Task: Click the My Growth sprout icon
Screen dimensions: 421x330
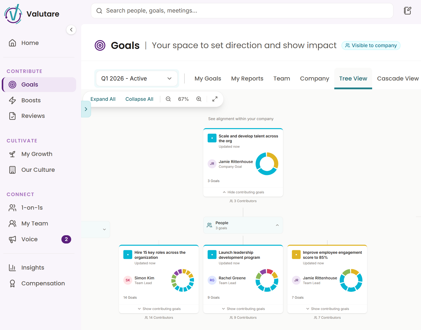Action: [x=12, y=154]
